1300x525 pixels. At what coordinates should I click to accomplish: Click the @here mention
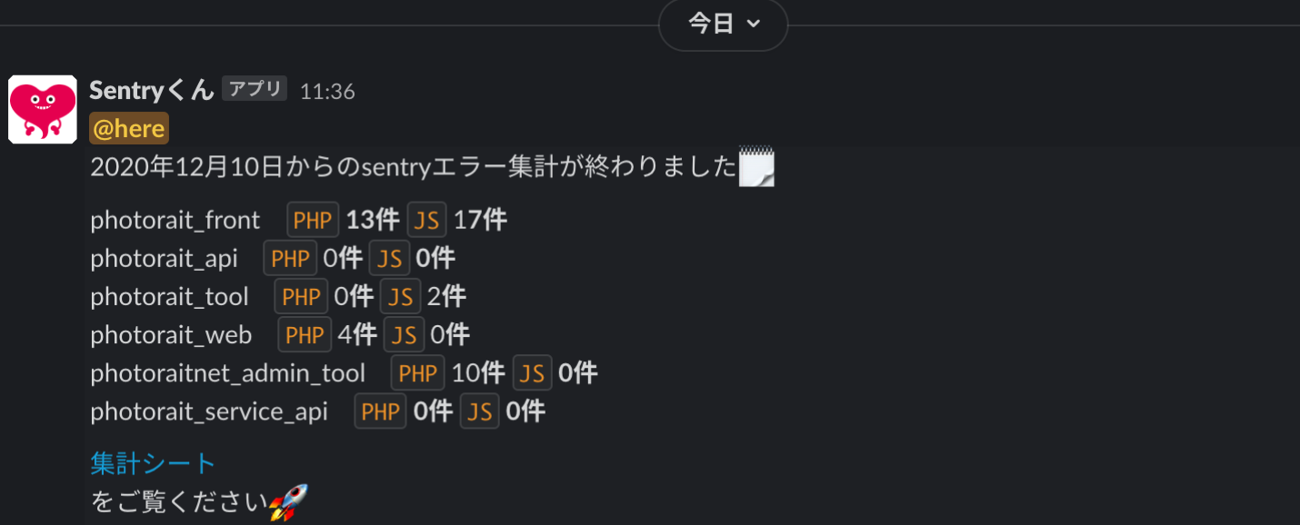click(129, 129)
